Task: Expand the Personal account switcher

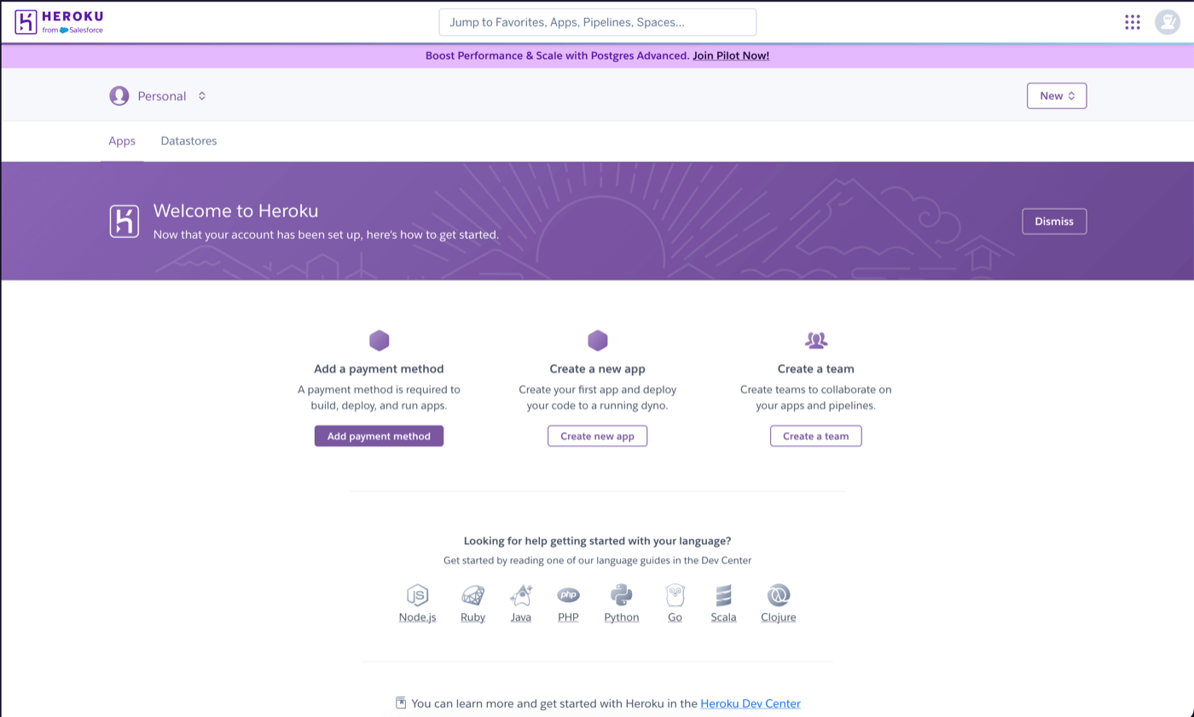Action: [x=159, y=95]
